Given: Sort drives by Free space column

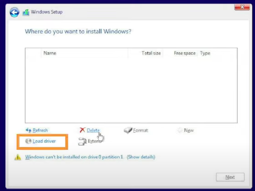Looking at the screenshot, I should pyautogui.click(x=185, y=53).
